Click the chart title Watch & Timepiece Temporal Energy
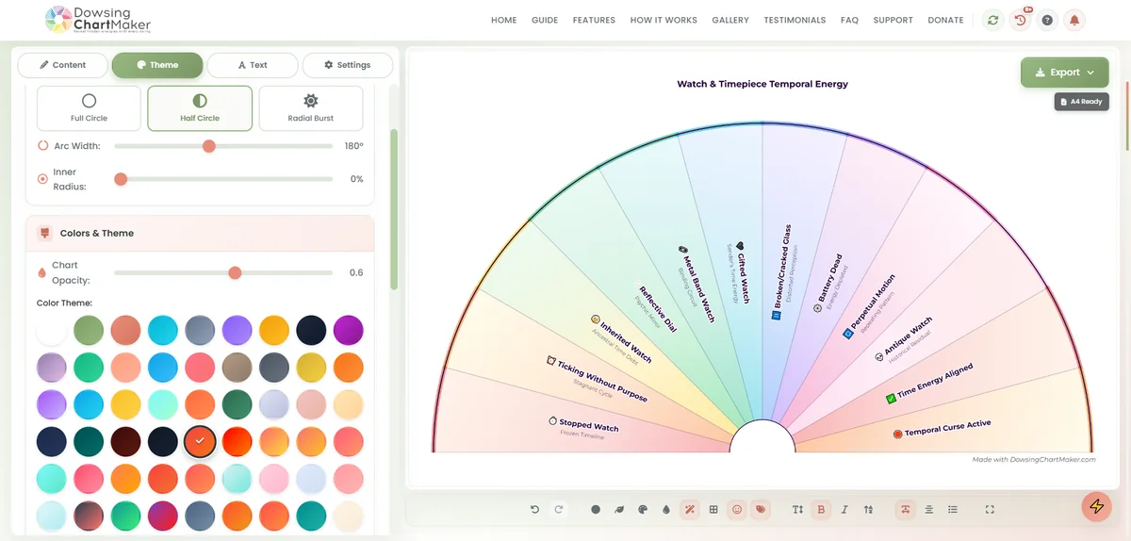1131x541 pixels. (x=762, y=84)
